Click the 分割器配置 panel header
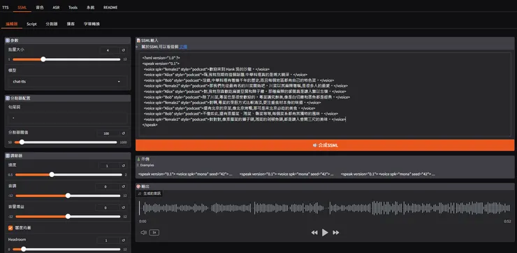The width and height of the screenshot is (517, 253). [x=68, y=98]
